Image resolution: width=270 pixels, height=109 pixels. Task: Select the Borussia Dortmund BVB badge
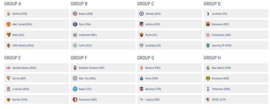coord(208,78)
